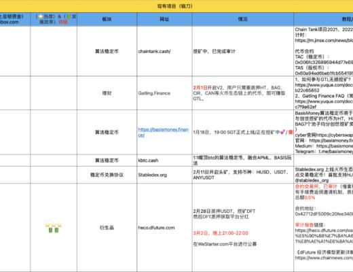
Task: Click '算法稳定币' in the basismoney row
Action: coord(107,132)
